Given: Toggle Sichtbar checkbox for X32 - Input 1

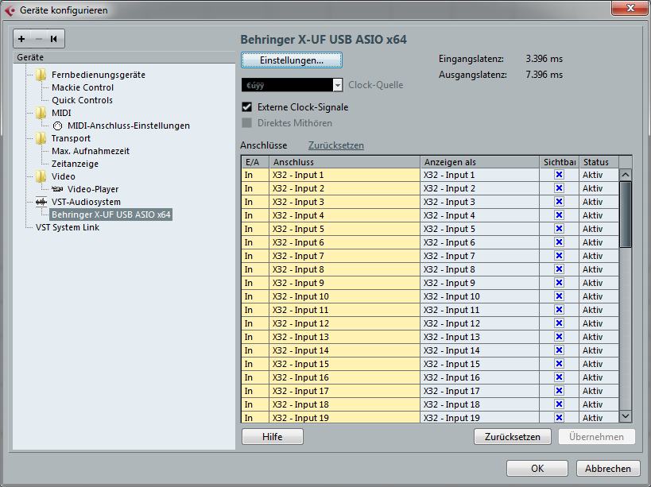Looking at the screenshot, I should point(560,175).
